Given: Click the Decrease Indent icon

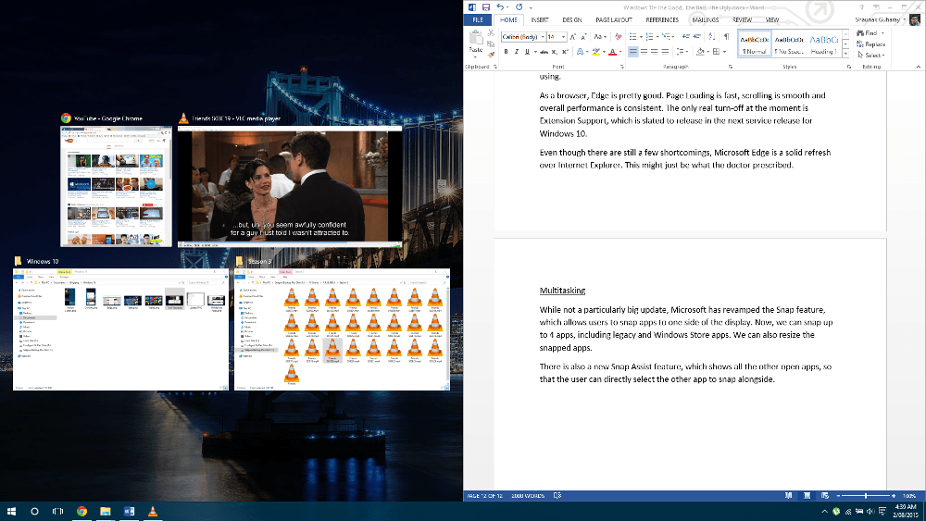Looking at the screenshot, I should pos(686,37).
